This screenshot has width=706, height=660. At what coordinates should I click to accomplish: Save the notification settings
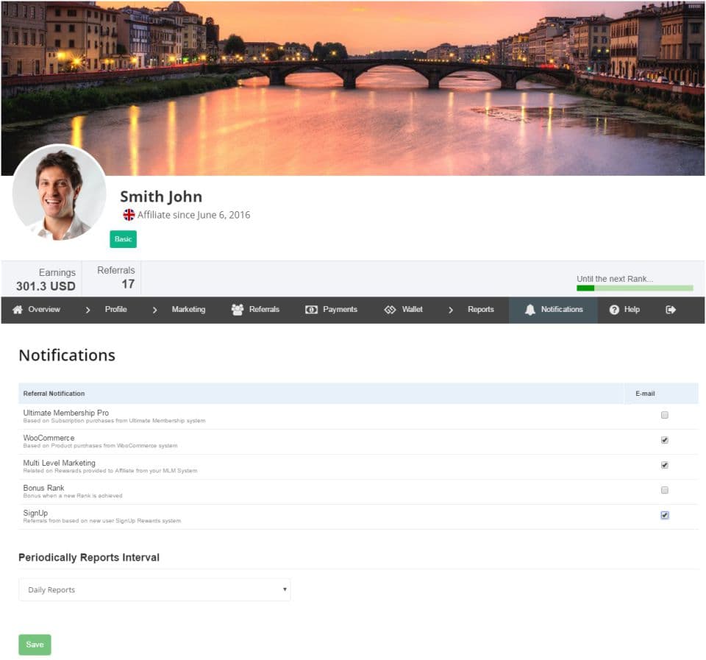click(35, 645)
